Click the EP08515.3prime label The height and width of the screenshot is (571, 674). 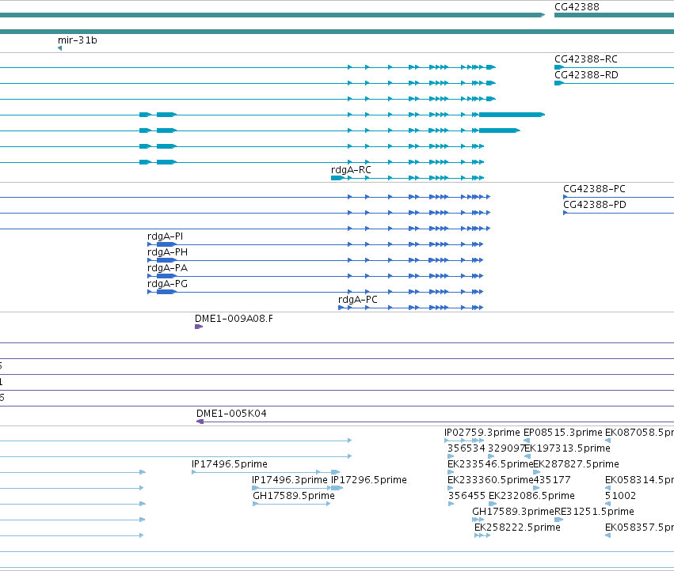[x=562, y=433]
